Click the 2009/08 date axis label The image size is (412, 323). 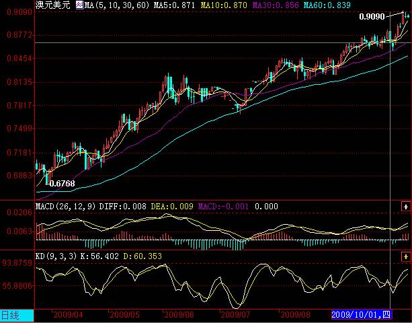pos(295,315)
